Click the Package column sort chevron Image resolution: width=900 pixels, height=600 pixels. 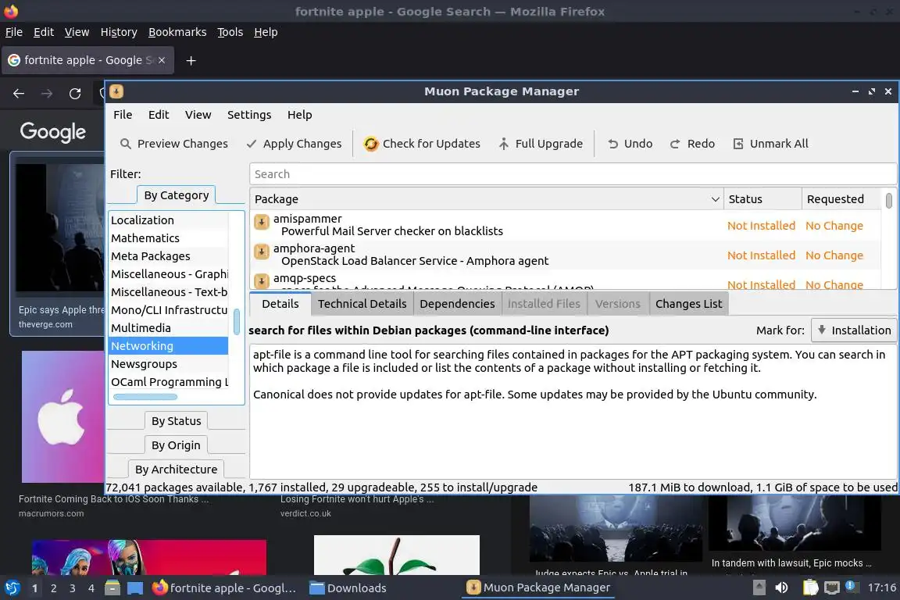[715, 199]
